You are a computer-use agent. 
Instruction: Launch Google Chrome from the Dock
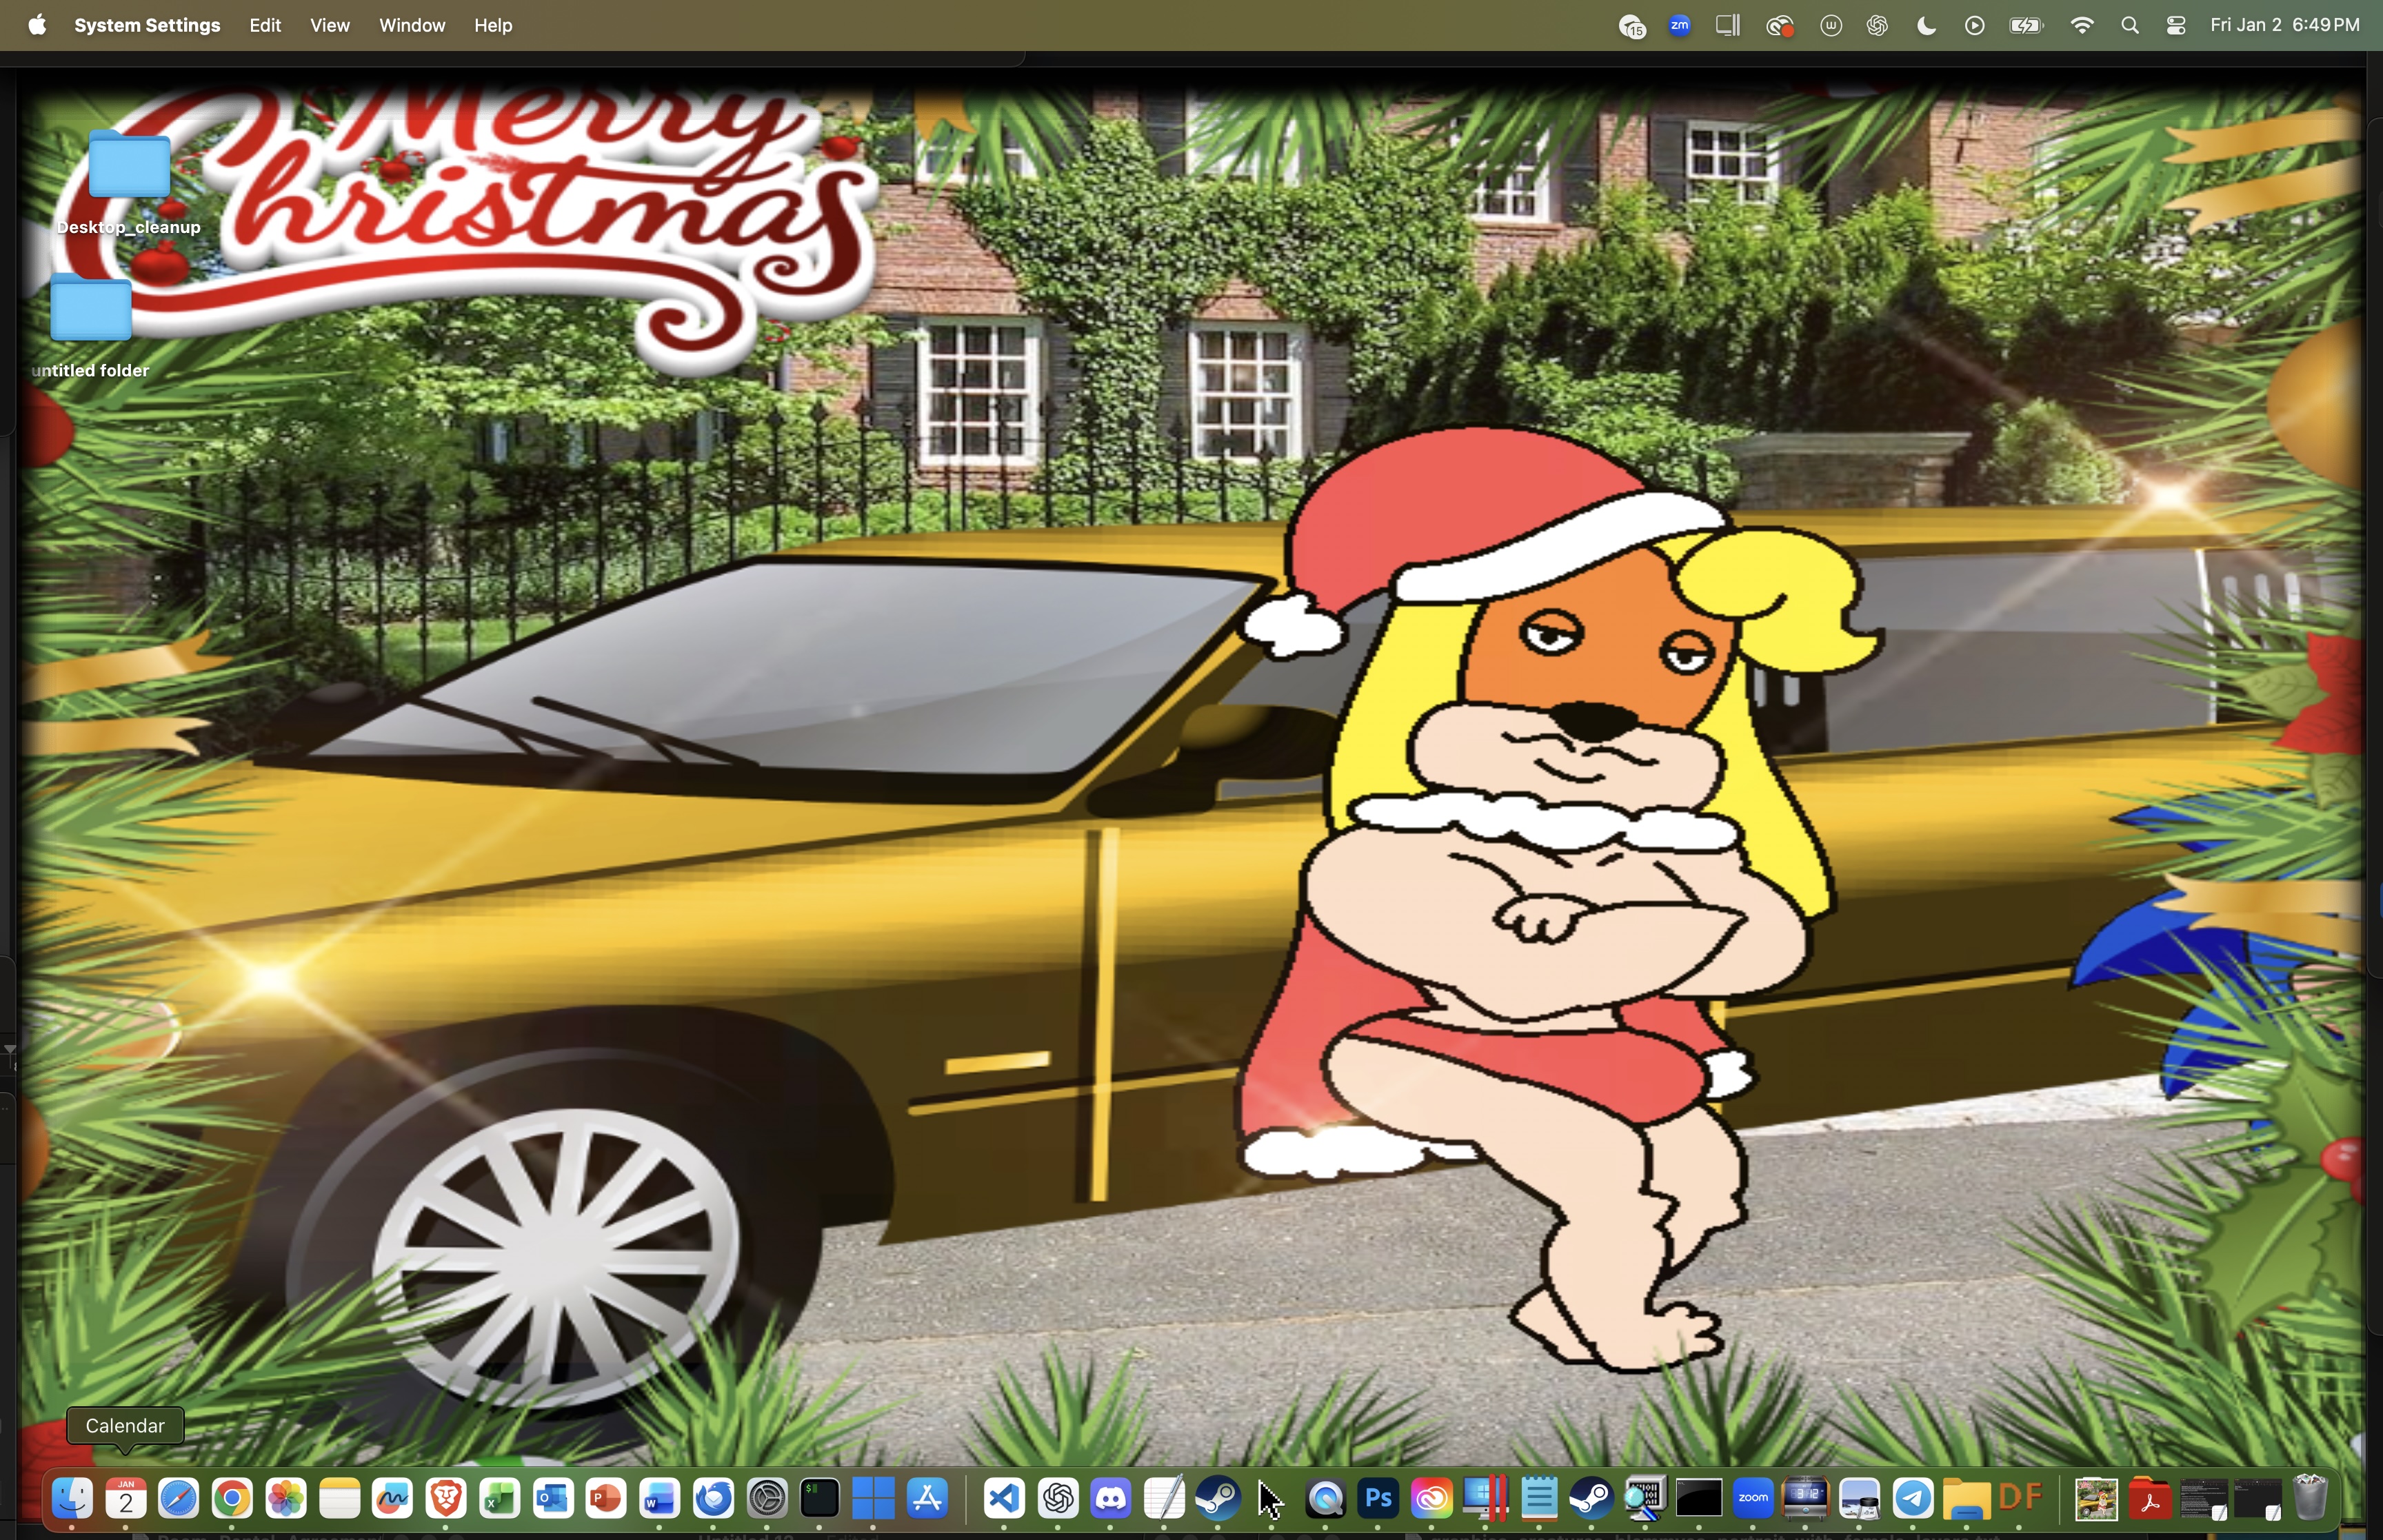pos(232,1498)
